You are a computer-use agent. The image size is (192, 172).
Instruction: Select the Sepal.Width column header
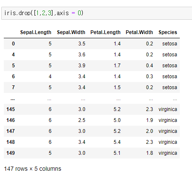click(x=71, y=32)
